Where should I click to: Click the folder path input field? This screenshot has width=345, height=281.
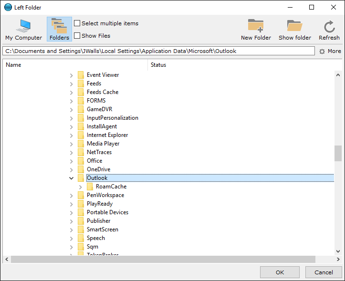[158, 51]
